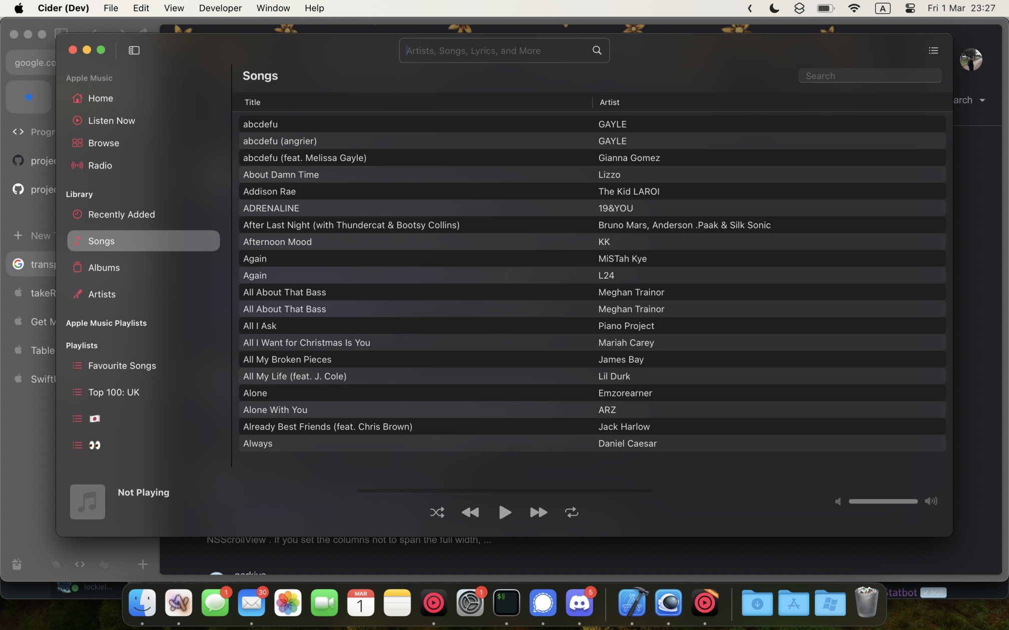Toggle the sidebar panel icon in Cider

134,50
